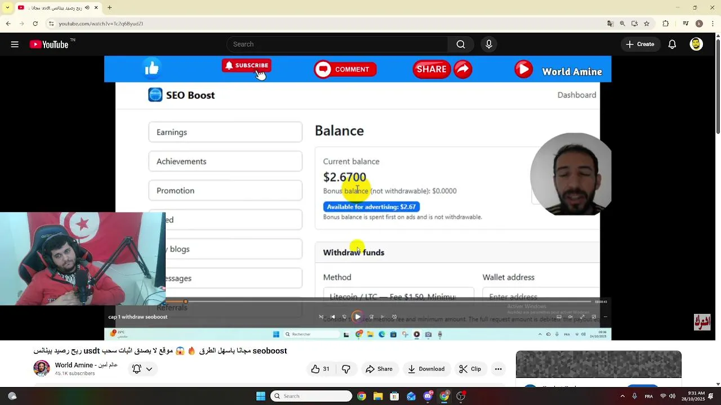Translate this page icon in address bar
The width and height of the screenshot is (721, 405).
tap(610, 24)
